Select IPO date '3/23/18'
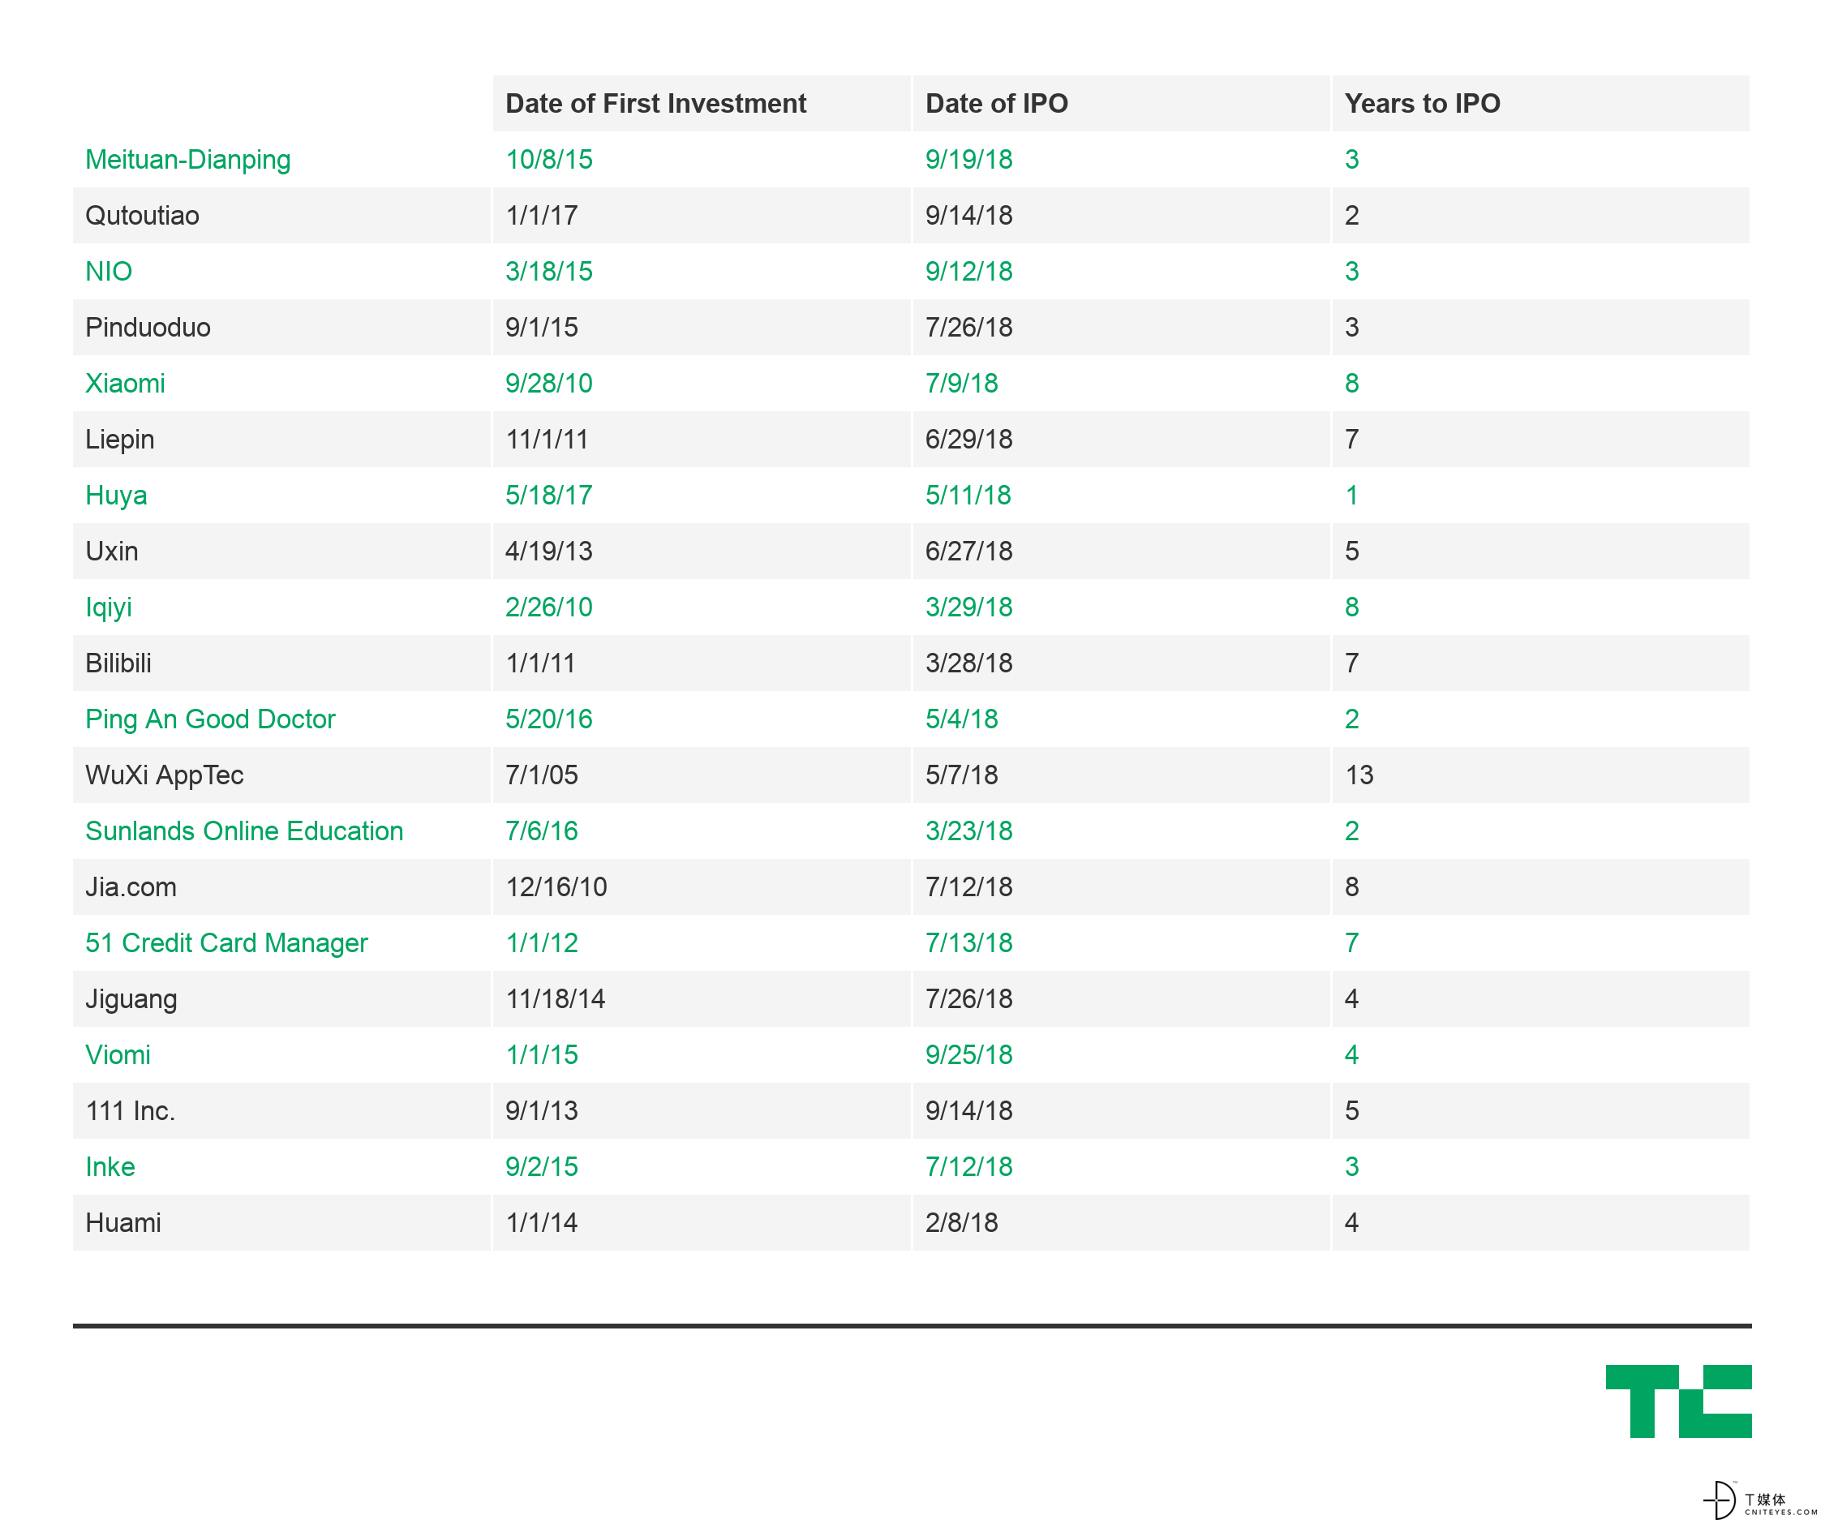1825x1528 pixels. [968, 831]
